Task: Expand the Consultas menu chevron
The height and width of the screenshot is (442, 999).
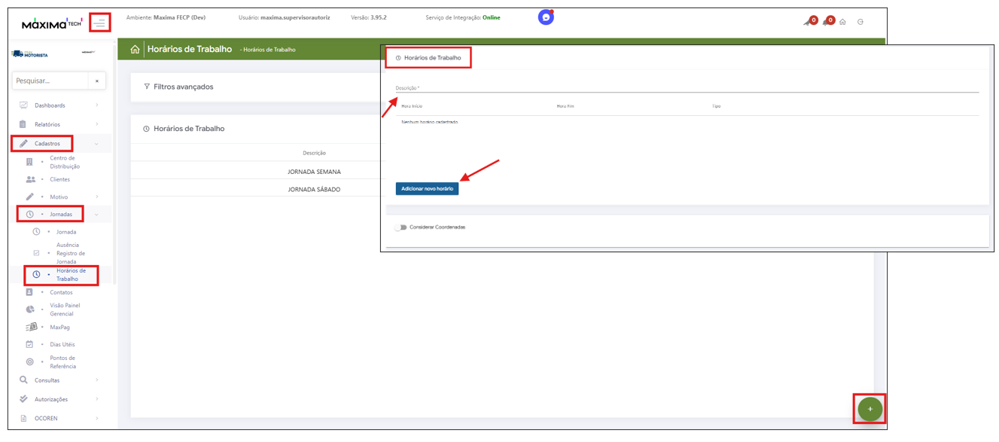Action: click(96, 380)
